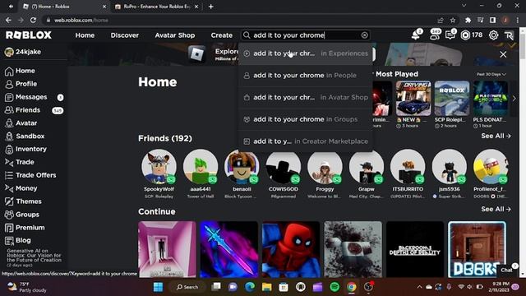
Task: Search 'add it to your chrome' in Avatar Shop
Action: pyautogui.click(x=306, y=97)
